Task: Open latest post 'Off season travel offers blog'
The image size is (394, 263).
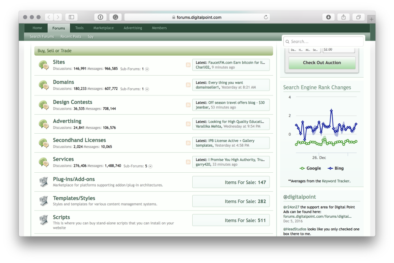Action: (x=236, y=103)
